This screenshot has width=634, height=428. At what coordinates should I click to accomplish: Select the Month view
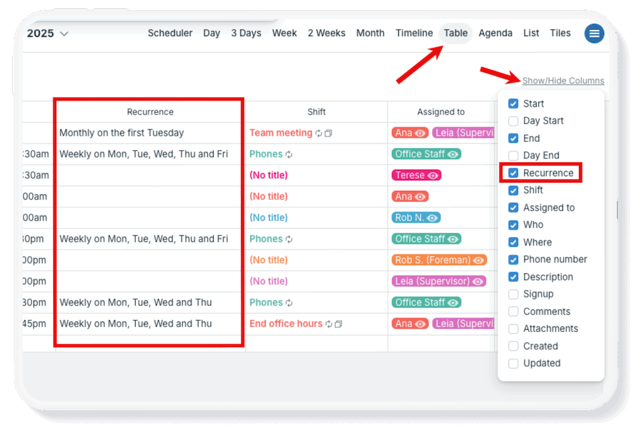click(x=370, y=33)
